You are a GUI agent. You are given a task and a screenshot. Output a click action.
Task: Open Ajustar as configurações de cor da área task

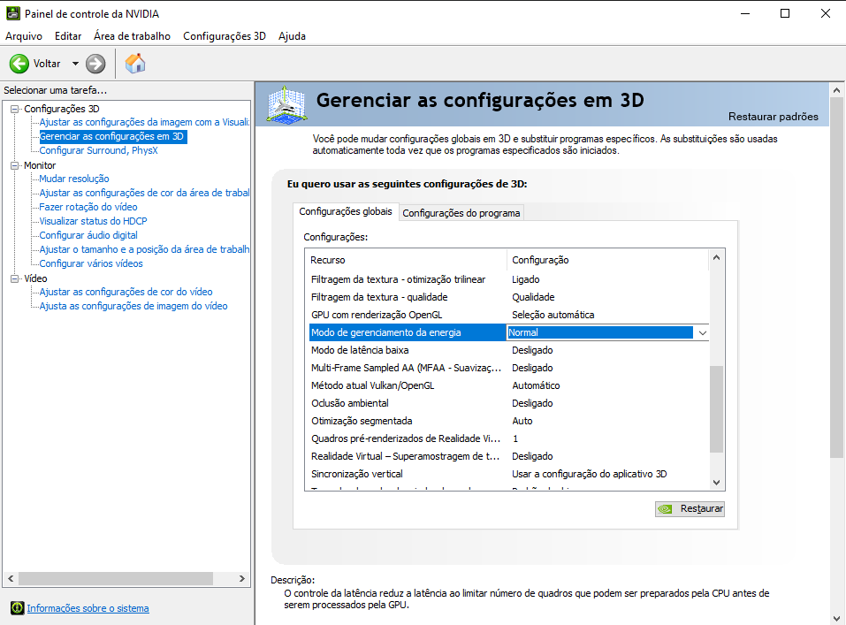tap(144, 193)
